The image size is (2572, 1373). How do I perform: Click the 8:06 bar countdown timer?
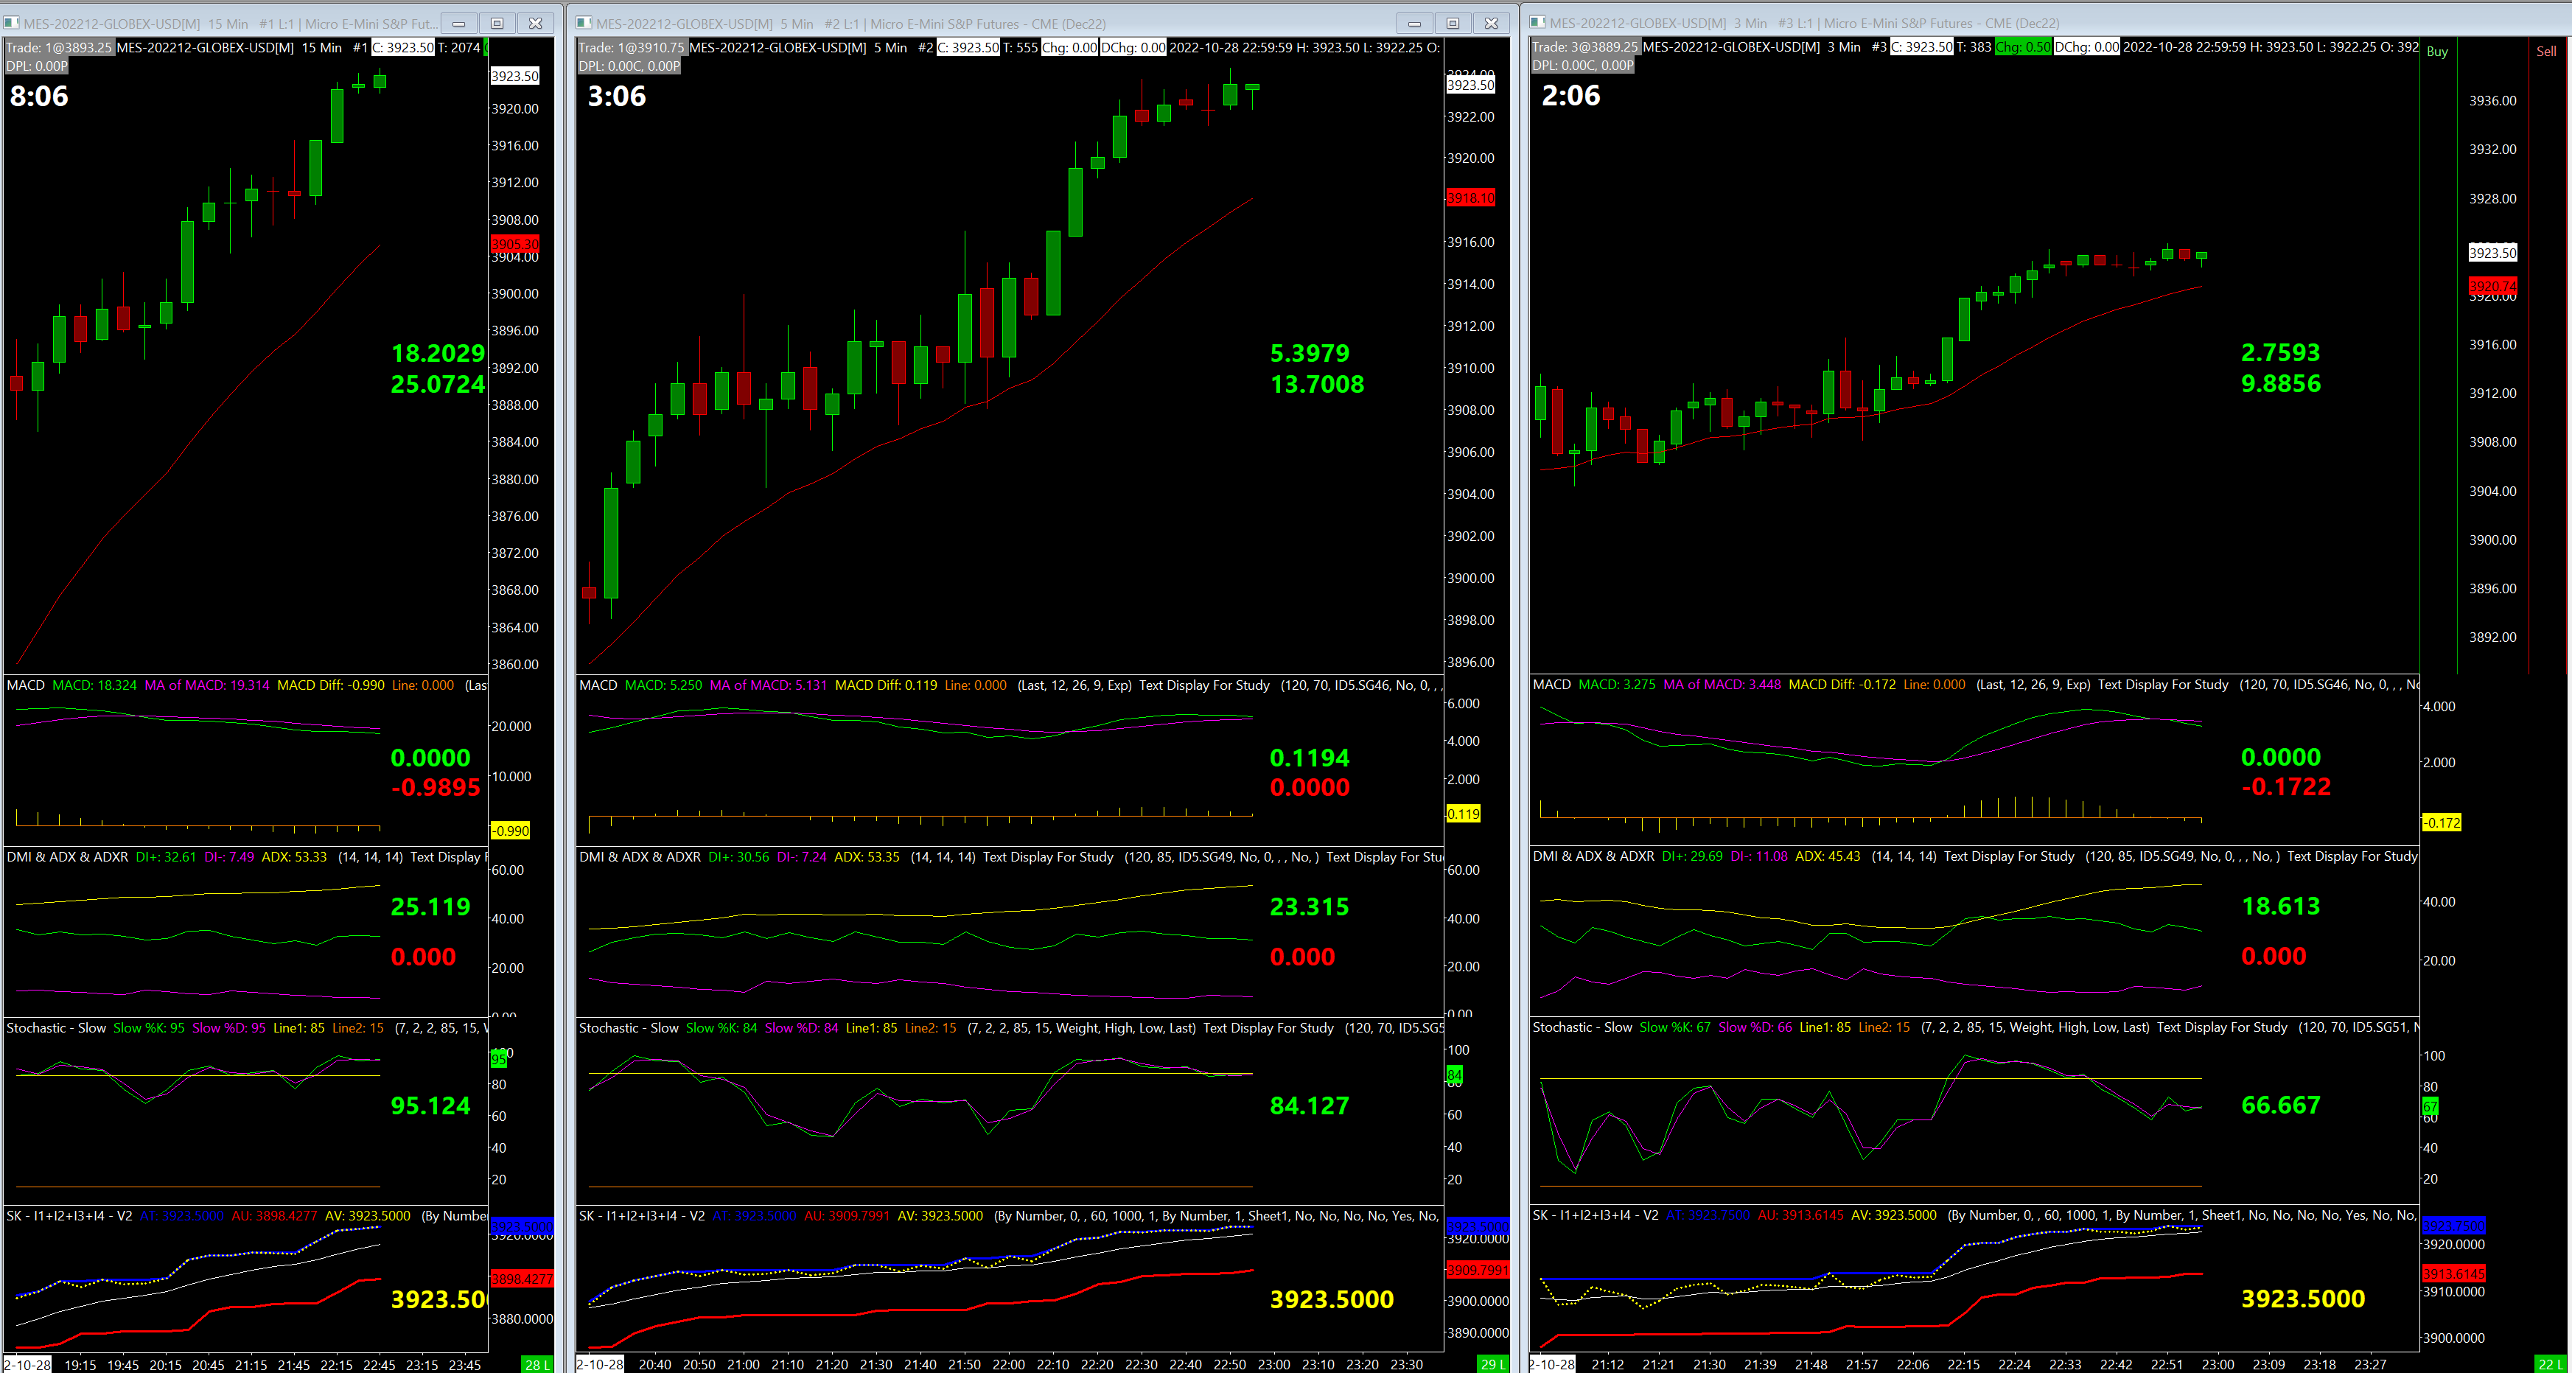click(x=39, y=96)
